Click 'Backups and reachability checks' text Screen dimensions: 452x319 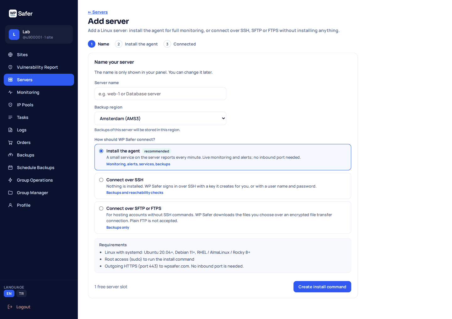tap(135, 193)
